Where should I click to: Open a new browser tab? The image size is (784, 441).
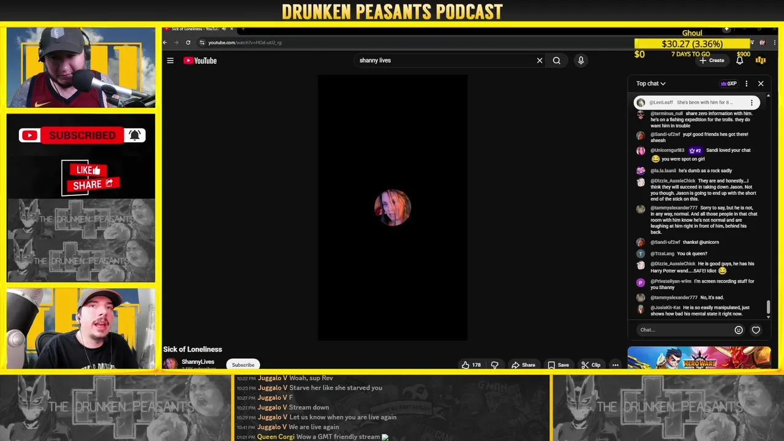coord(243,29)
